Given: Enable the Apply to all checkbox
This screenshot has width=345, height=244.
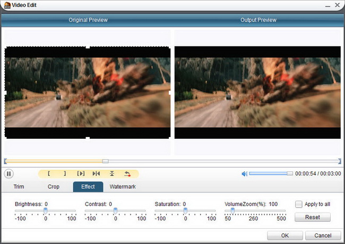Looking at the screenshot, I should [299, 204].
